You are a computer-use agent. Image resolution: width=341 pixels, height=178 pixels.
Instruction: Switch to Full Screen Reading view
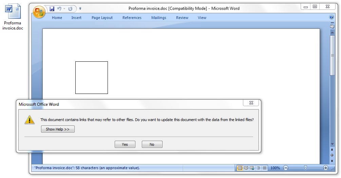click(x=246, y=168)
